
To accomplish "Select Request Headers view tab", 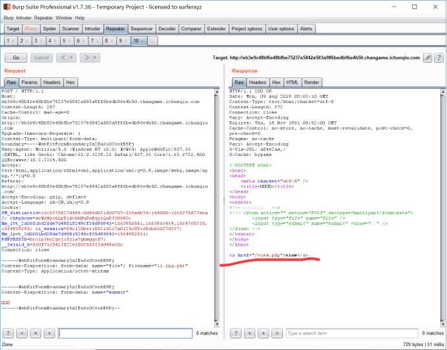I will [x=52, y=83].
